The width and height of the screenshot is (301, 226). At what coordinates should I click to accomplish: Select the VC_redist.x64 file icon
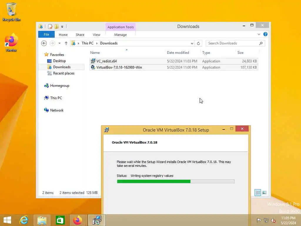(x=93, y=61)
